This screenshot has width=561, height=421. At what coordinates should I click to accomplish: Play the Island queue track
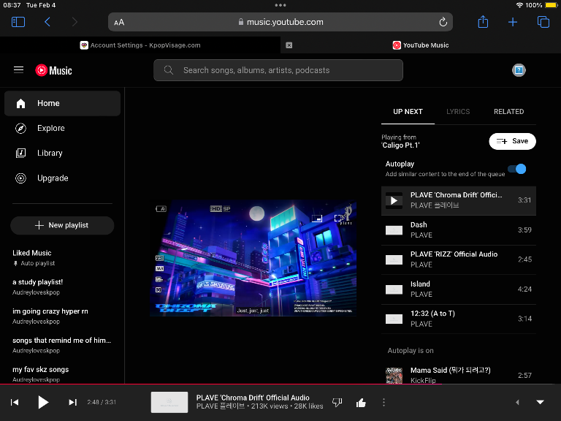[459, 289]
